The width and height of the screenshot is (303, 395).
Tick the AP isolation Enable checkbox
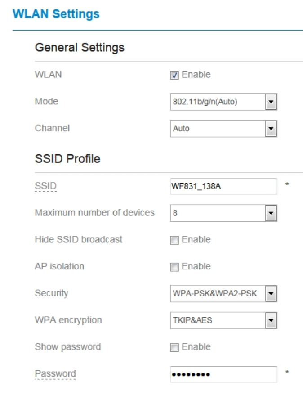coord(174,267)
